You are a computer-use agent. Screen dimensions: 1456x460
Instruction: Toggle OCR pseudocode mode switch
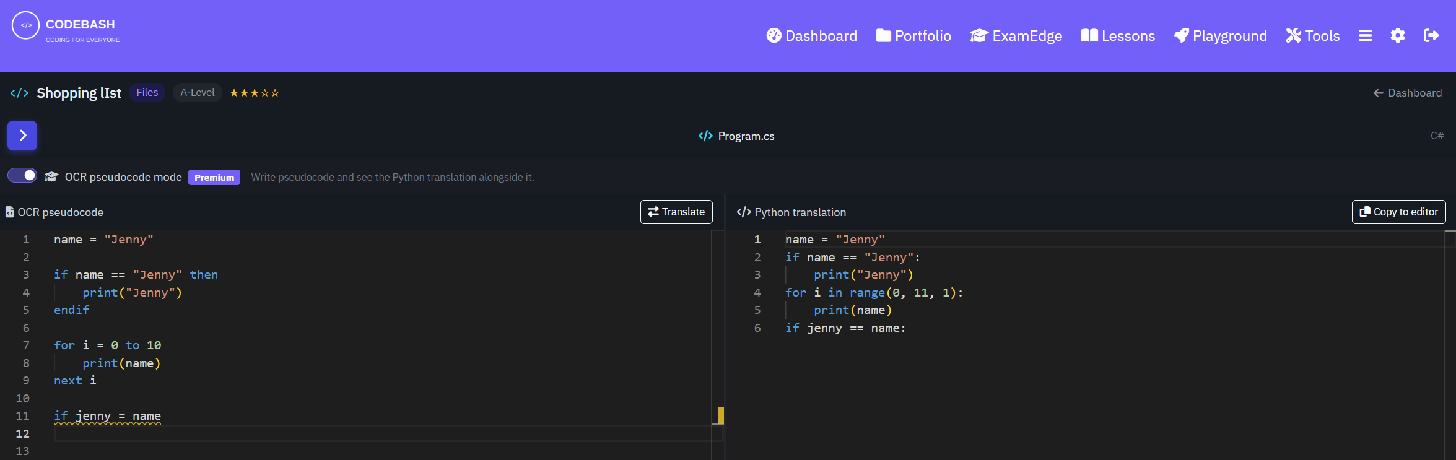(x=22, y=176)
